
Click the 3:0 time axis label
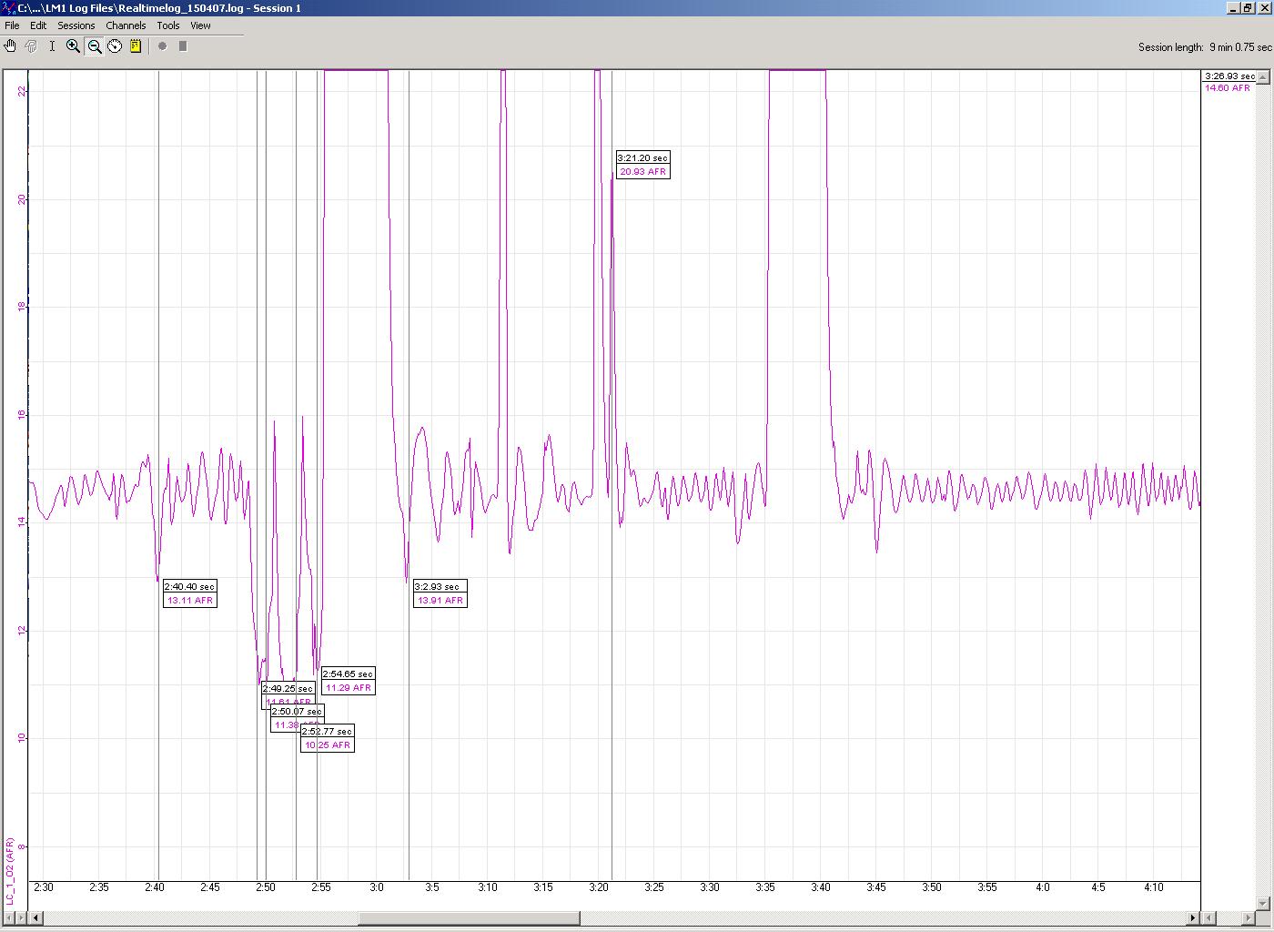[x=377, y=887]
